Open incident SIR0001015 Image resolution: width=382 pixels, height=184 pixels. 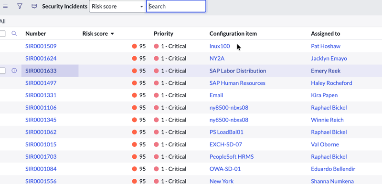click(41, 144)
